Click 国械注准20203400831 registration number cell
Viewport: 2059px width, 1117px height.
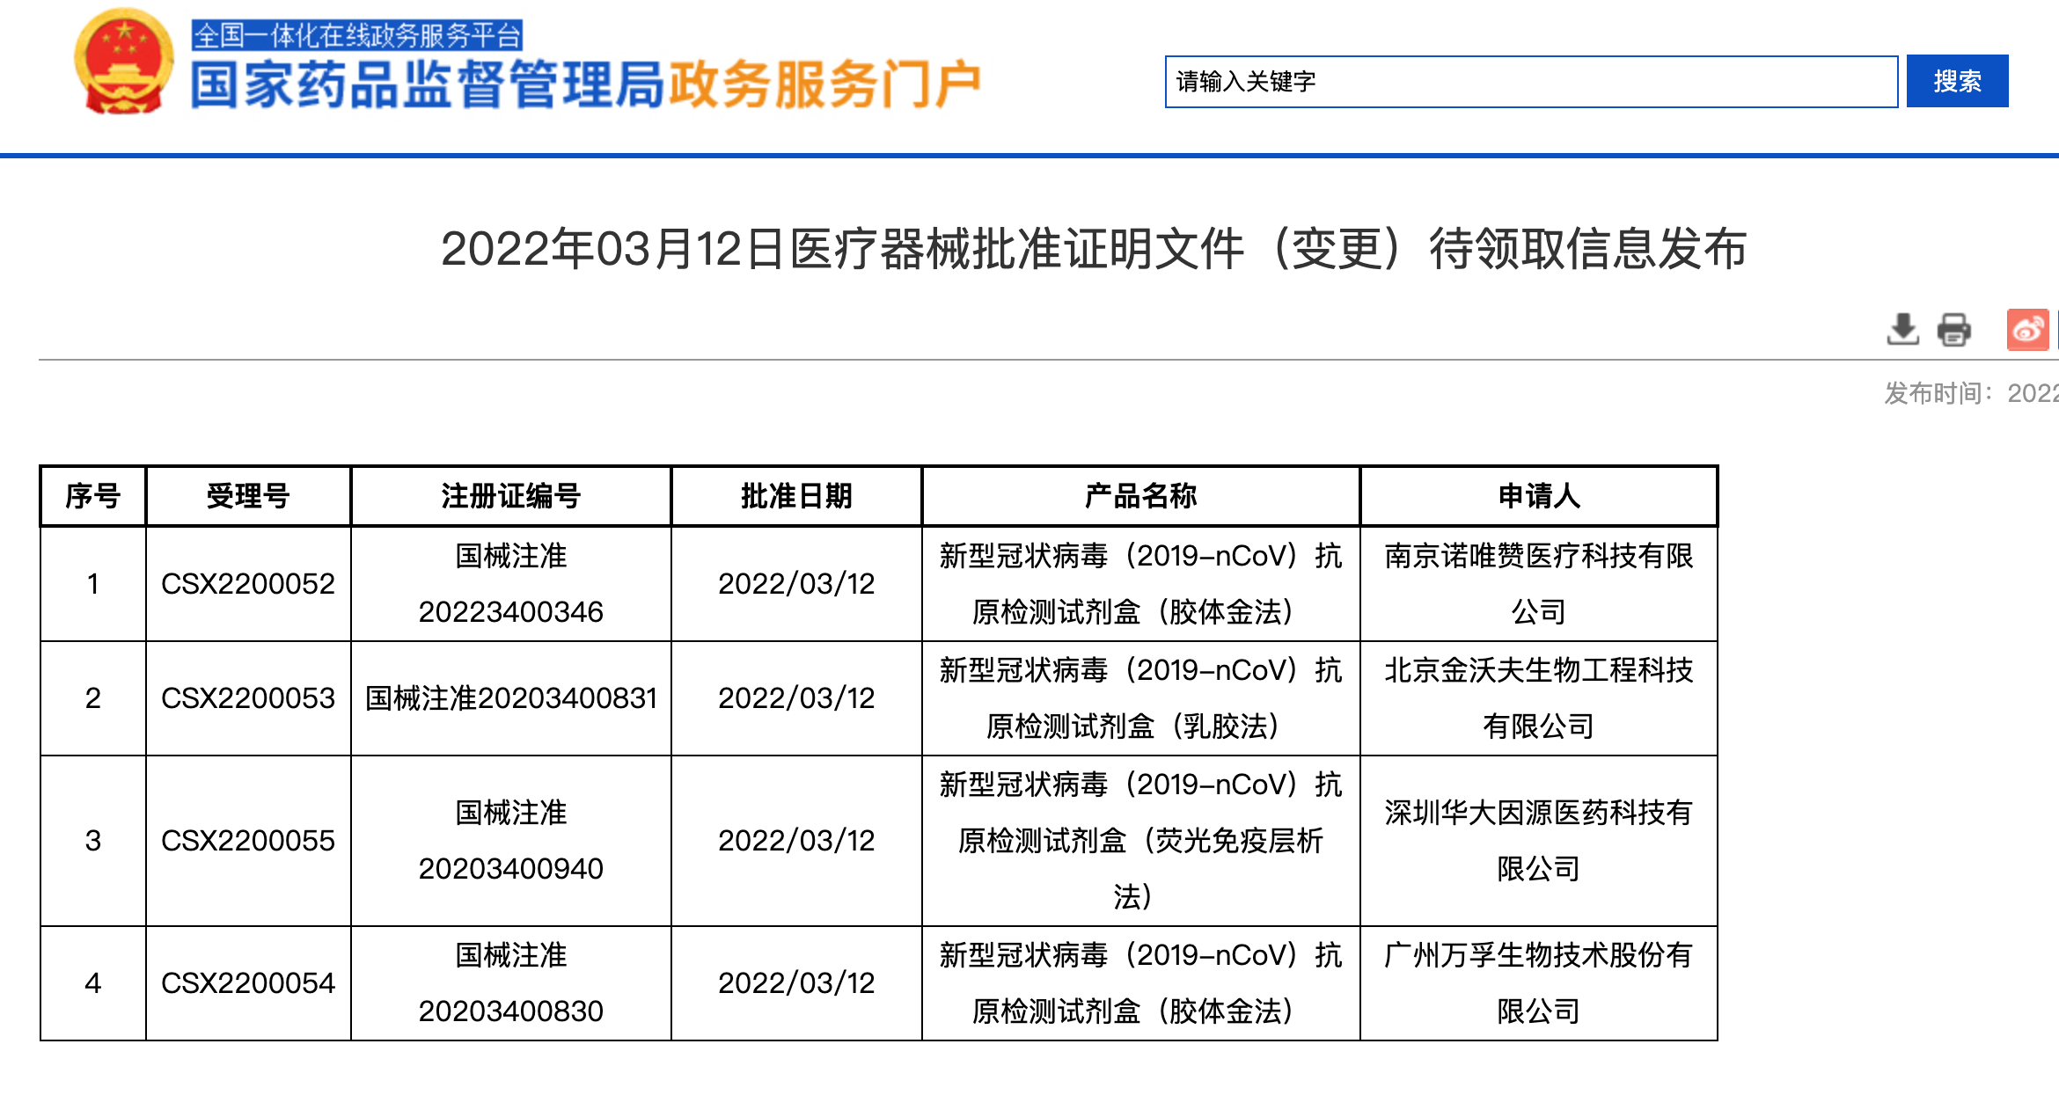[510, 698]
